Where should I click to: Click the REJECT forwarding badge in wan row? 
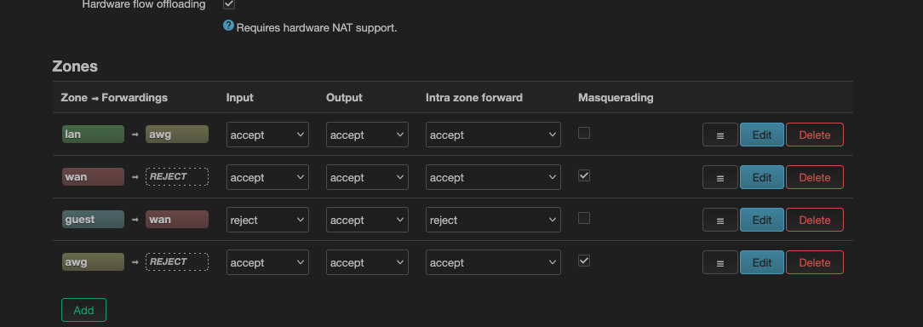(176, 177)
